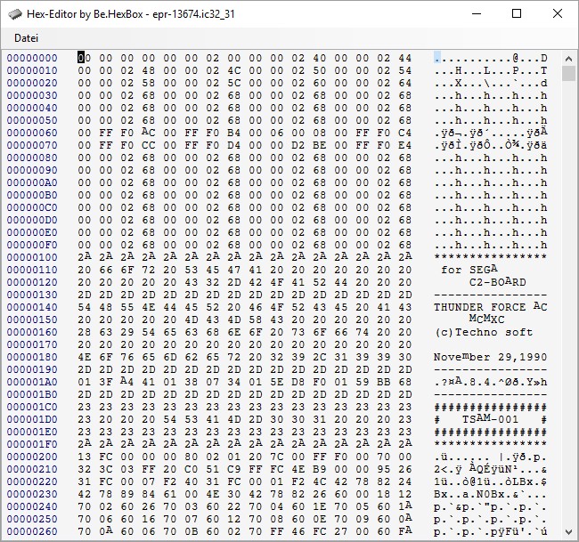Minimize the Hex-Editor window
The width and height of the screenshot is (579, 542).
476,13
